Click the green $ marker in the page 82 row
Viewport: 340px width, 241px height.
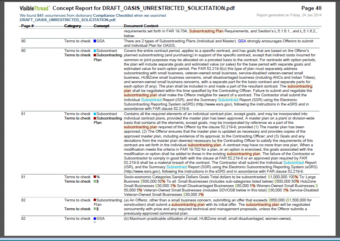pyautogui.click(x=95, y=209)
